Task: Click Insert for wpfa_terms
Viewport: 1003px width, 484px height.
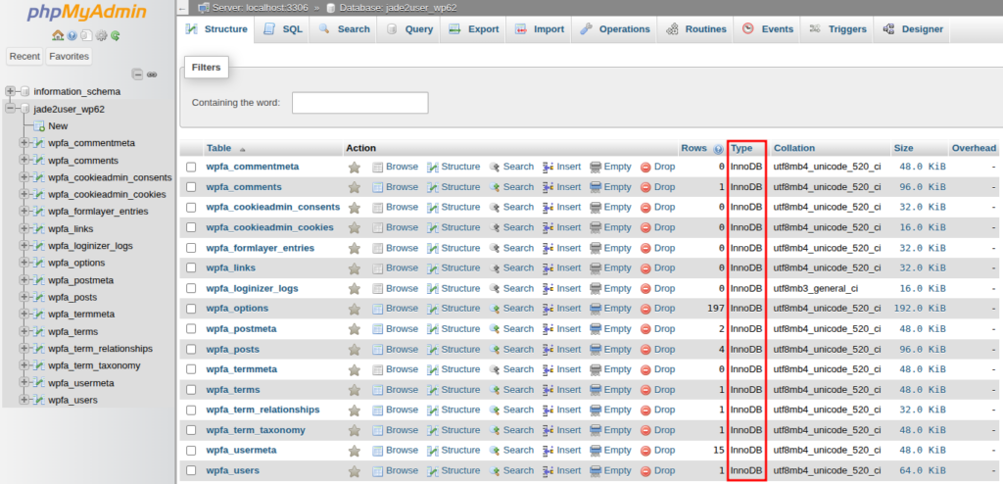Action: (x=561, y=390)
